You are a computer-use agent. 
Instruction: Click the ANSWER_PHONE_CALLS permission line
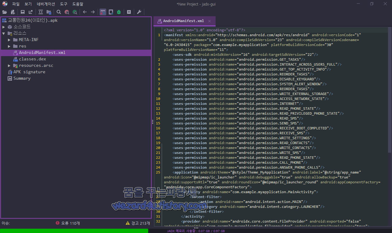(x=249, y=167)
